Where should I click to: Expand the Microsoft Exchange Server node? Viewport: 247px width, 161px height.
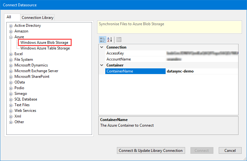11,72
